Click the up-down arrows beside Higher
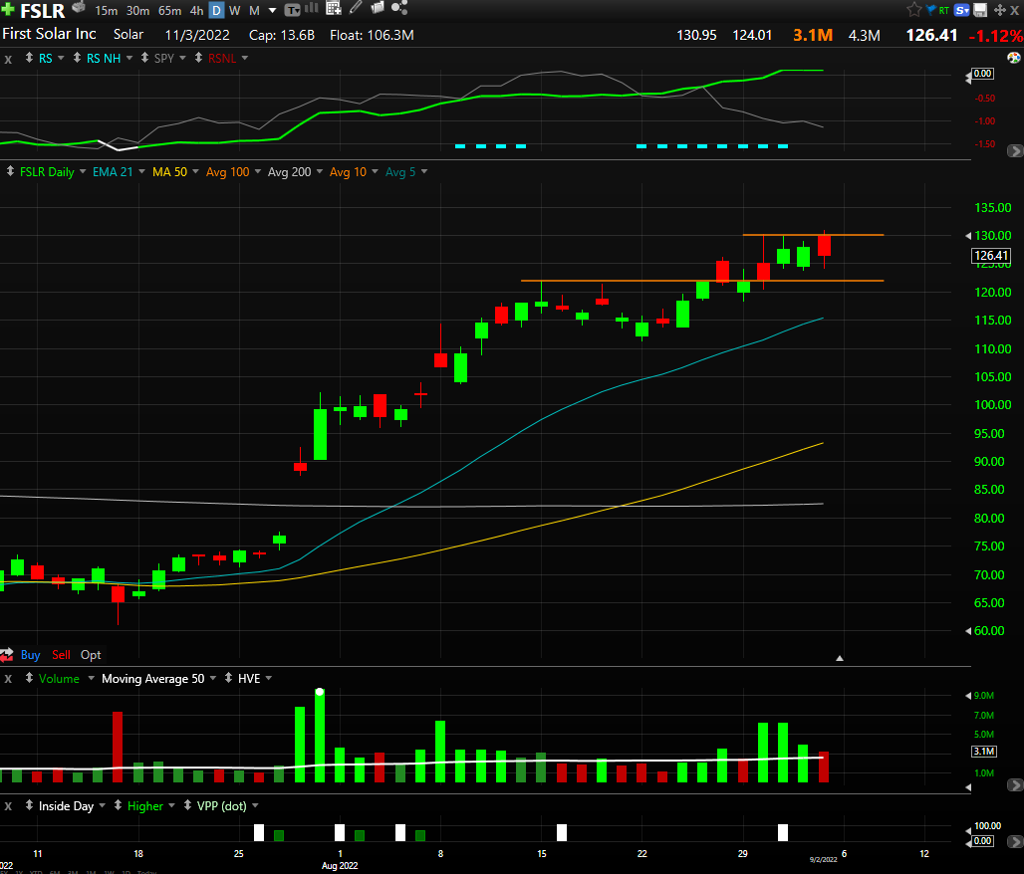The width and height of the screenshot is (1024, 874). pyautogui.click(x=119, y=804)
